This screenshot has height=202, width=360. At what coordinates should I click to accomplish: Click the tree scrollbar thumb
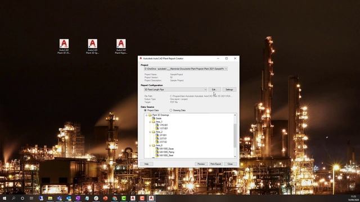[x=235, y=135]
